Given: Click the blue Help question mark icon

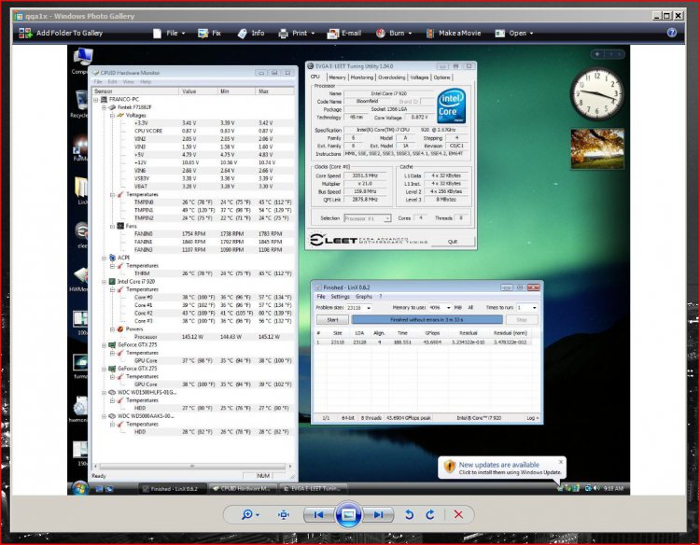Looking at the screenshot, I should tap(671, 33).
